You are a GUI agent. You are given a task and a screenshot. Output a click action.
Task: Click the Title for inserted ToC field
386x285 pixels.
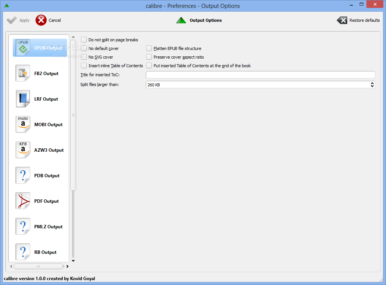[x=261, y=75]
